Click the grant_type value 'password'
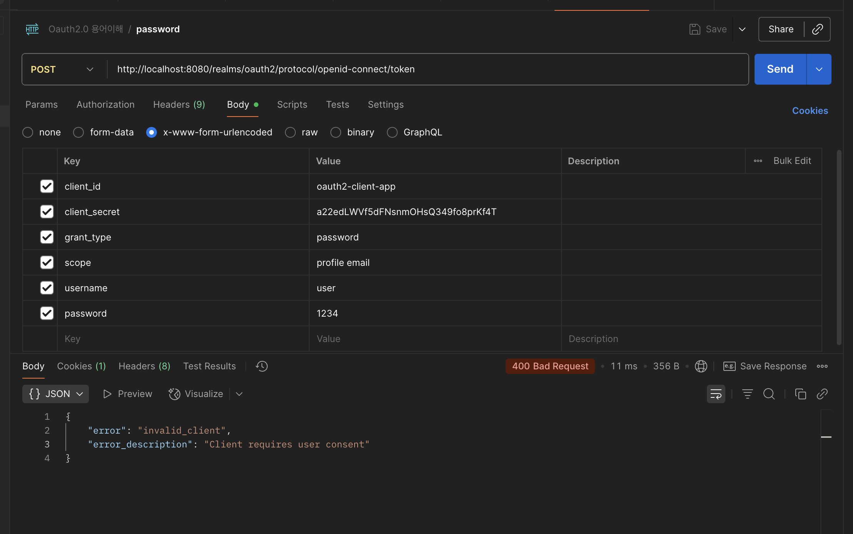The height and width of the screenshot is (534, 853). pos(338,237)
